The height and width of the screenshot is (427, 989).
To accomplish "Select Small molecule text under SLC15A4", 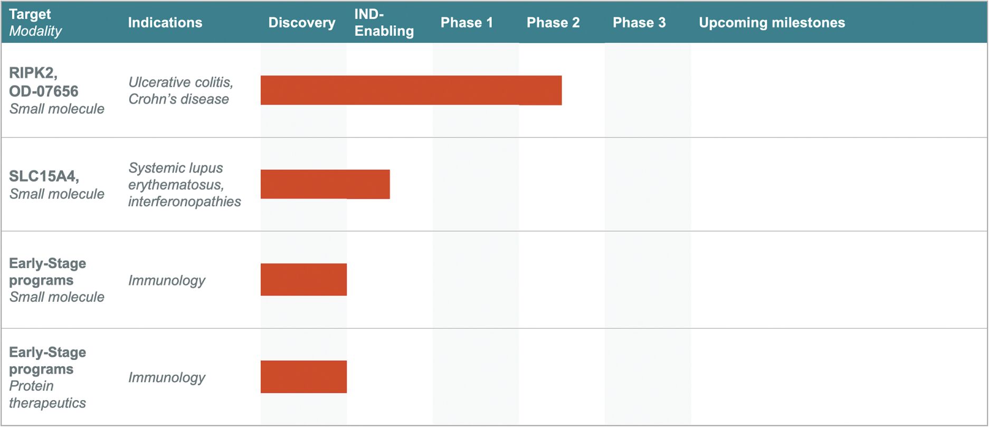I will tap(56, 194).
